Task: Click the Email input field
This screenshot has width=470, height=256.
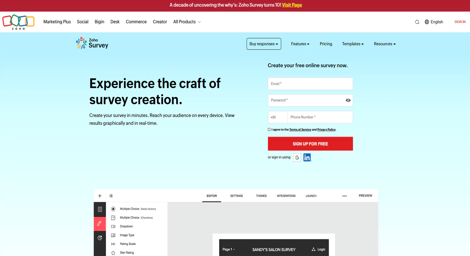Action: point(310,84)
